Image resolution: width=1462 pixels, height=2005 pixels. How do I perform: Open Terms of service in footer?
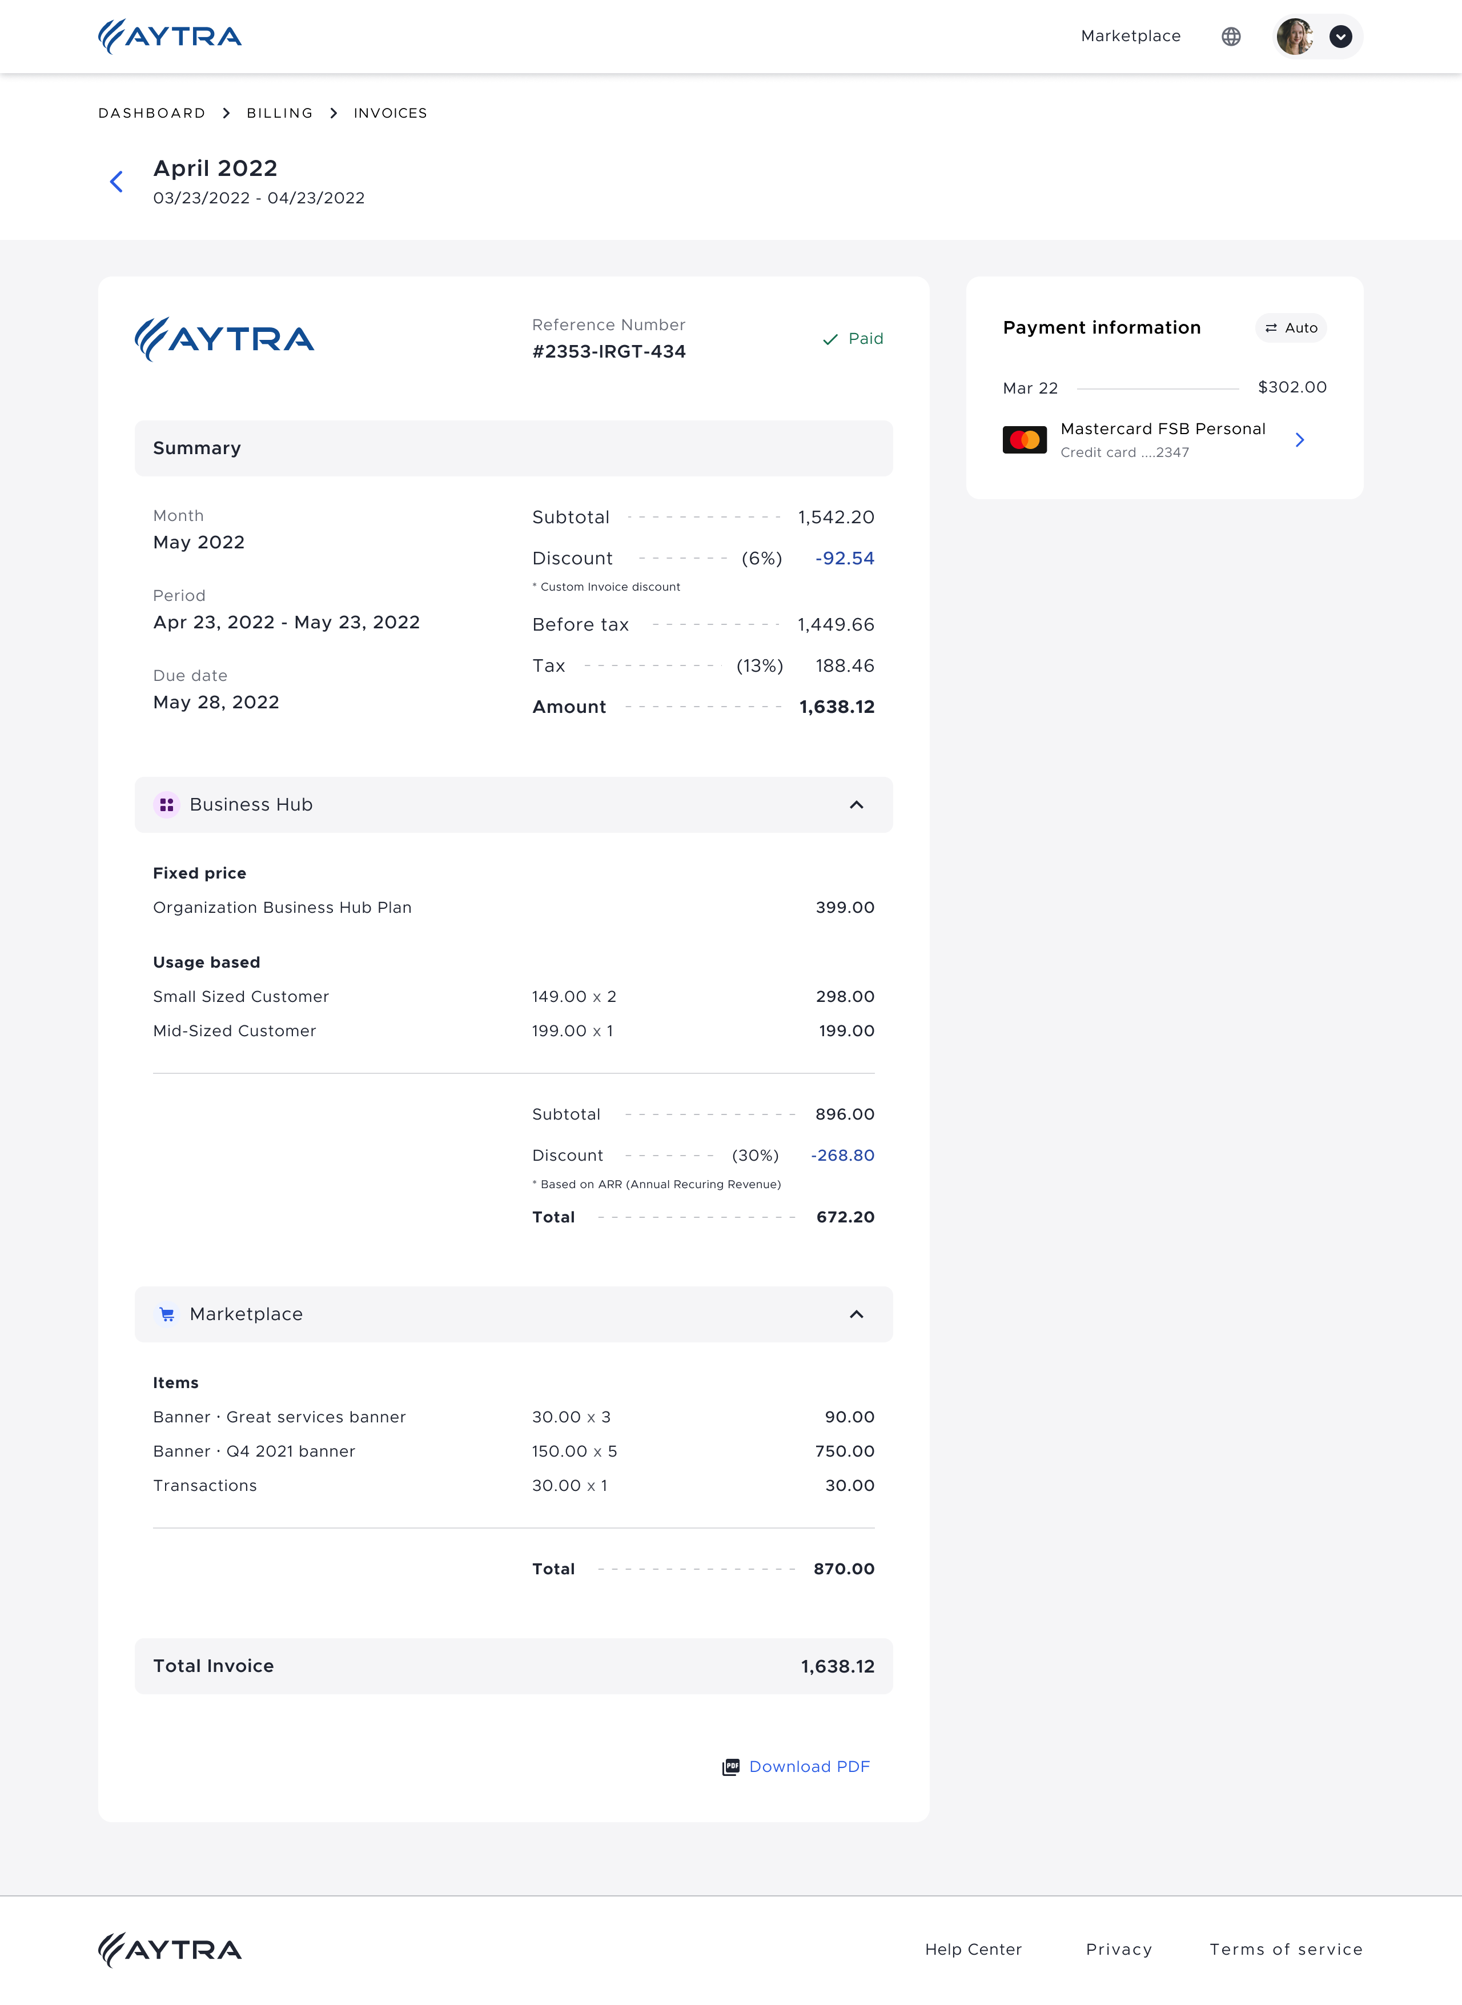tap(1285, 1949)
